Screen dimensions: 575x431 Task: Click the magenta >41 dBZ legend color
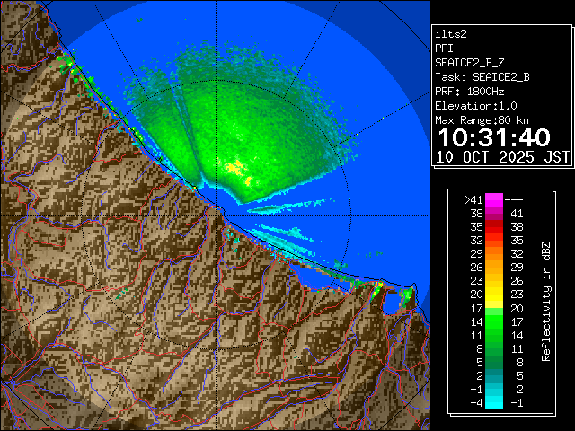(494, 199)
